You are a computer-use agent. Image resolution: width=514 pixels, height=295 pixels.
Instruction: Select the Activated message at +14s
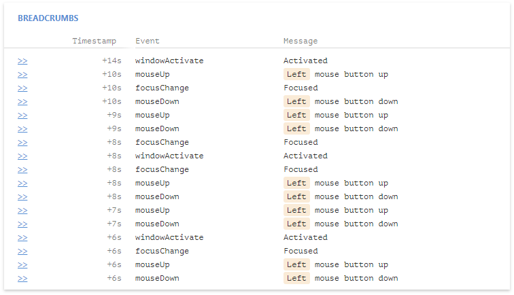coord(305,61)
